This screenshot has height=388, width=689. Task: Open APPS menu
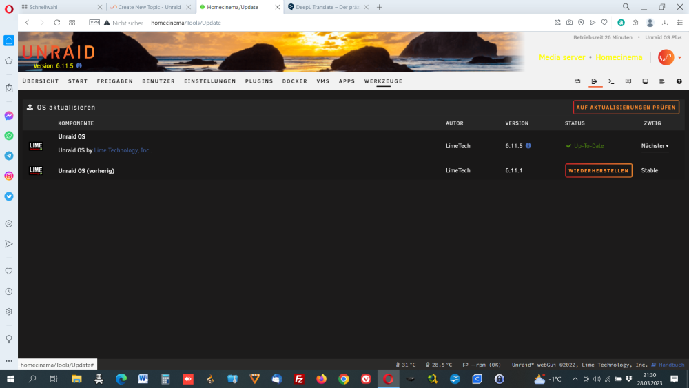click(347, 81)
